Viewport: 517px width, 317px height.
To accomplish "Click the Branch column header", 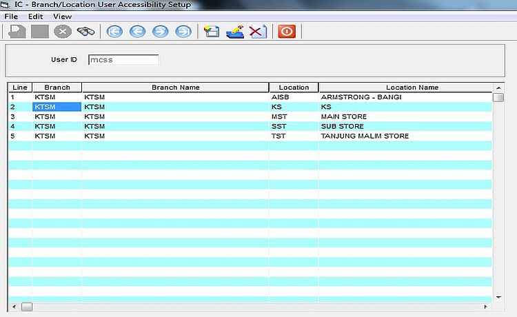I will click(x=57, y=88).
